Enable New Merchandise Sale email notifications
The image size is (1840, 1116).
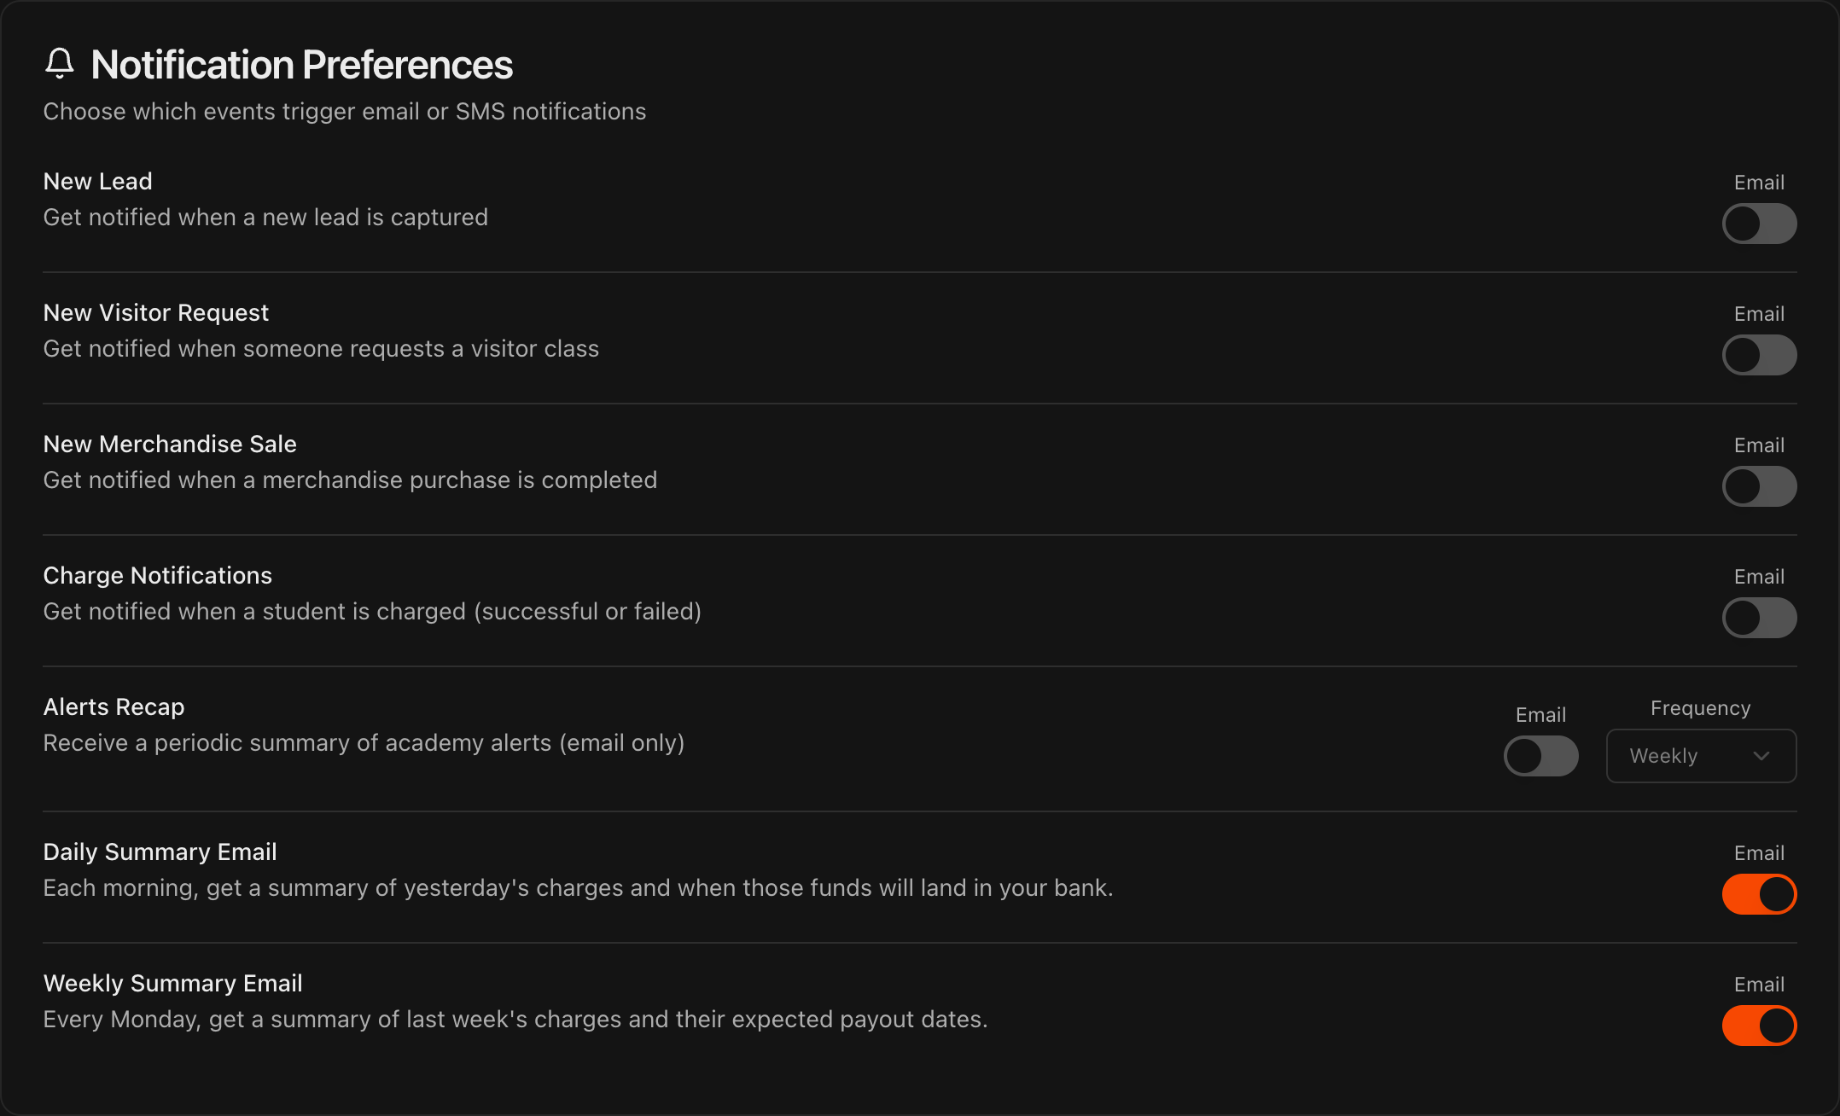click(1759, 486)
